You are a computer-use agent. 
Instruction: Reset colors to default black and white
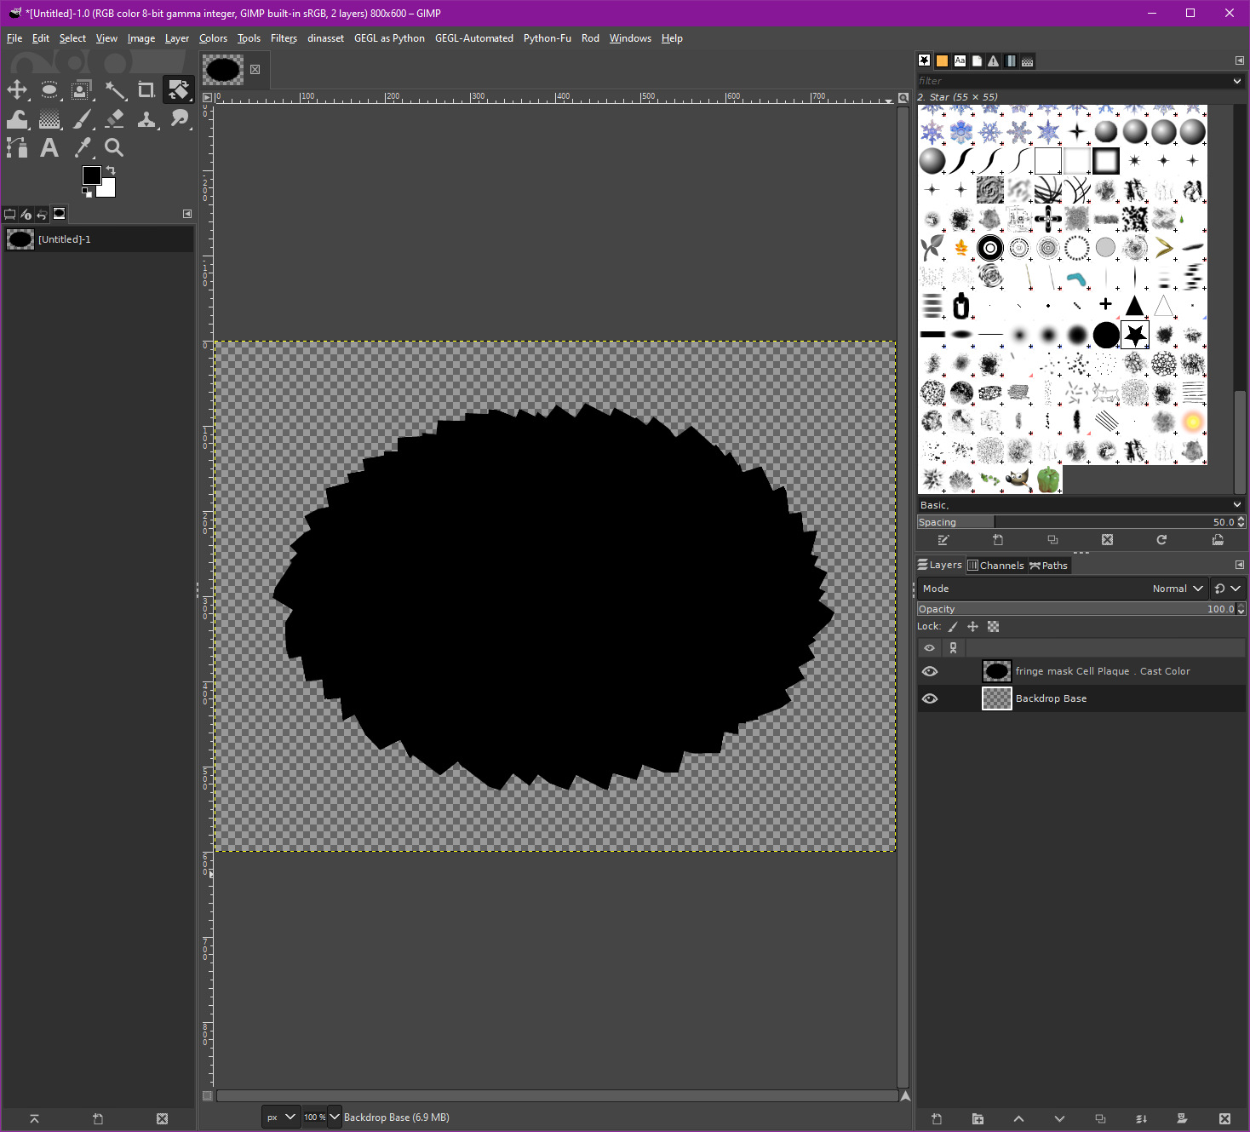tap(87, 192)
